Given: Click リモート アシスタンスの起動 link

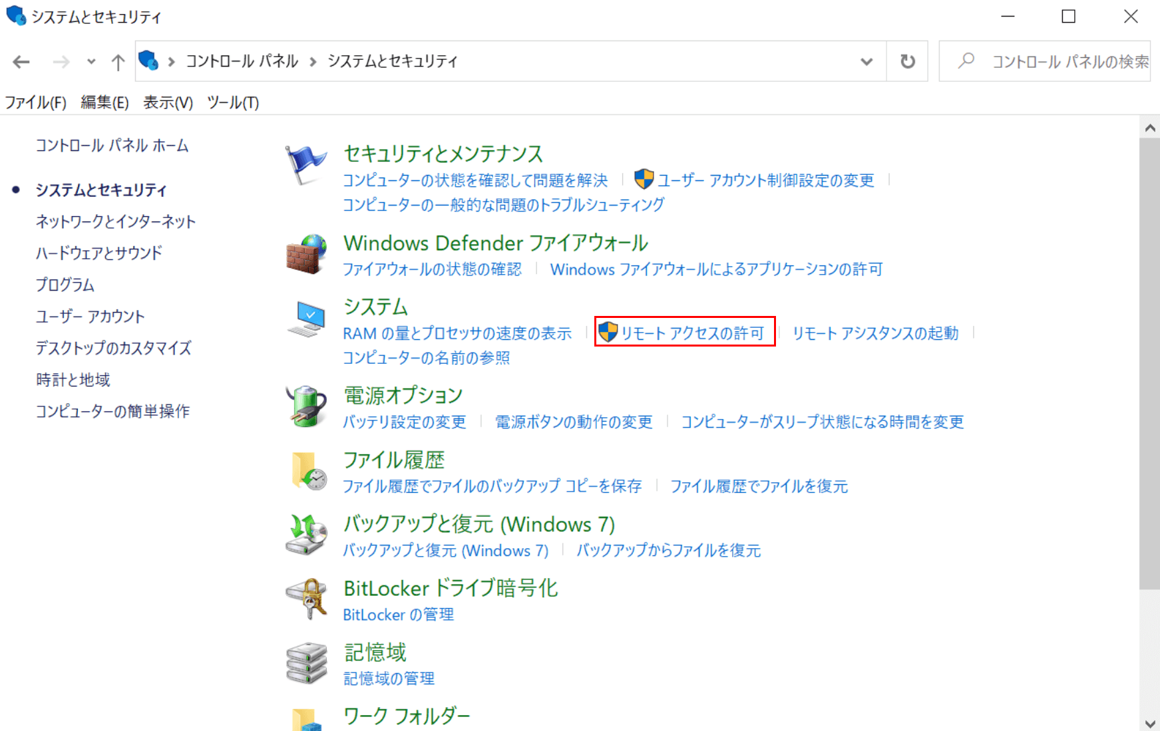Looking at the screenshot, I should [876, 333].
